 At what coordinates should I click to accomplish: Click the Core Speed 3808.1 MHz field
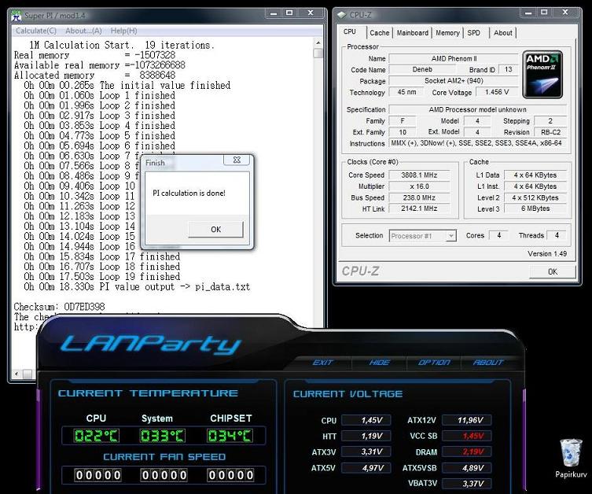click(x=419, y=175)
